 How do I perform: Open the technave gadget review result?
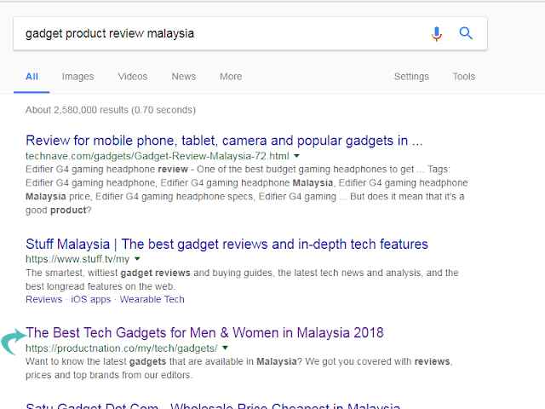(x=224, y=141)
